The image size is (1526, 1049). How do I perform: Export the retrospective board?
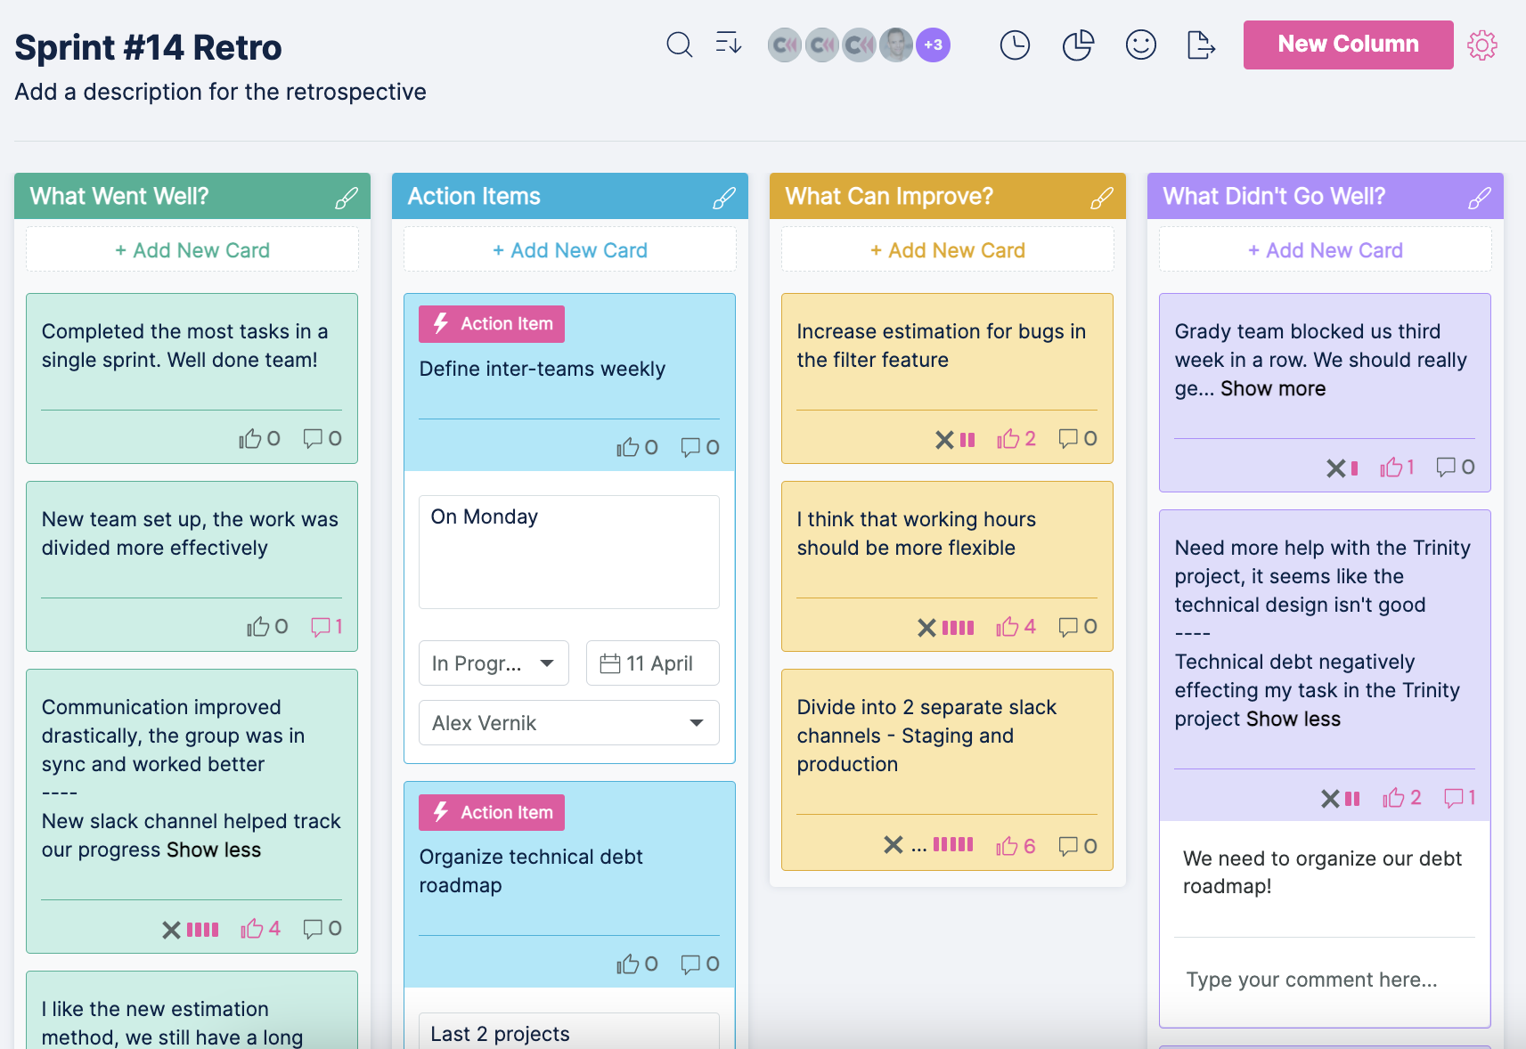point(1200,45)
